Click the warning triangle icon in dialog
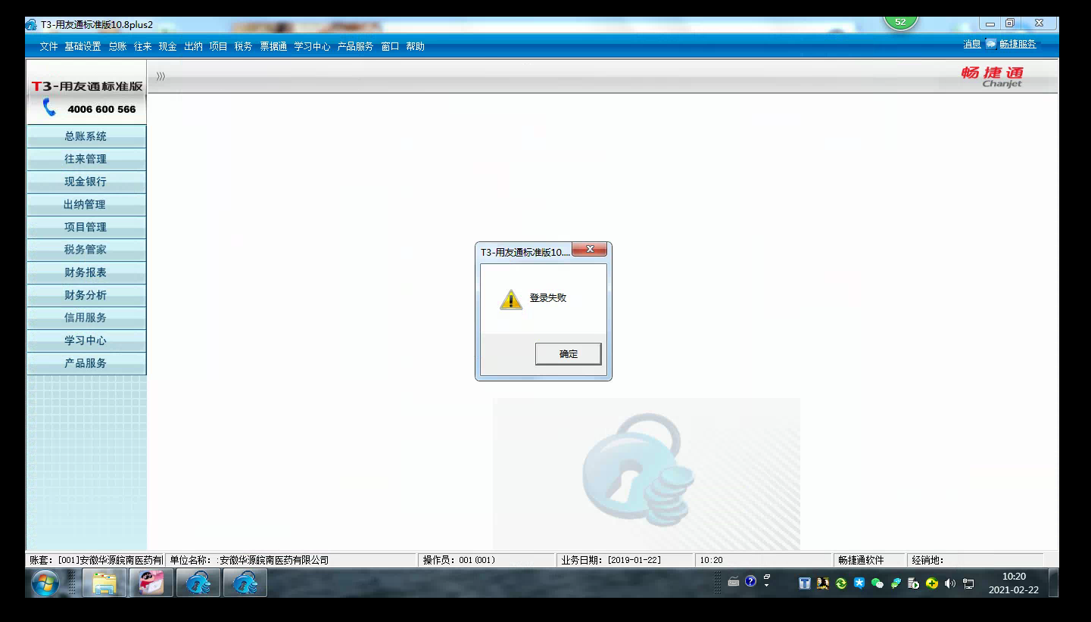Viewport: 1091px width, 622px height. [511, 299]
